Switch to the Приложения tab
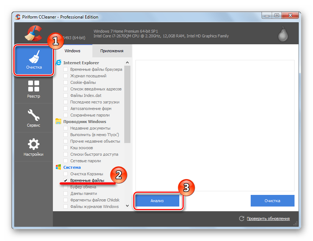Screen dimensions: 313x241 112,51
